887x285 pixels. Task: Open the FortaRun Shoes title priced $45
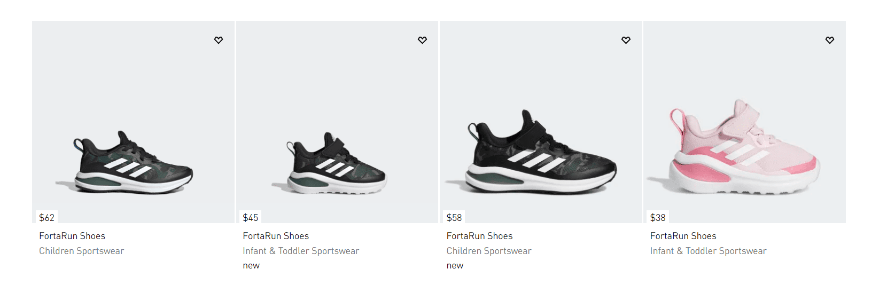[x=276, y=236]
